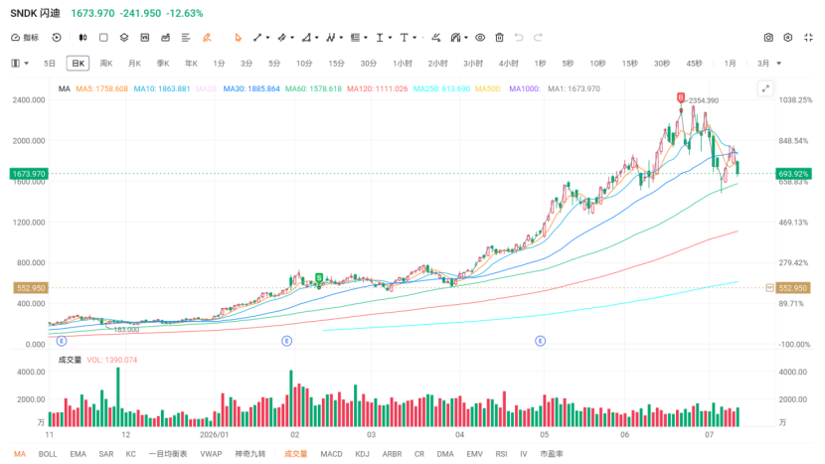Click the earnings E marker near 05
Image resolution: width=825 pixels, height=464 pixels.
tap(541, 341)
